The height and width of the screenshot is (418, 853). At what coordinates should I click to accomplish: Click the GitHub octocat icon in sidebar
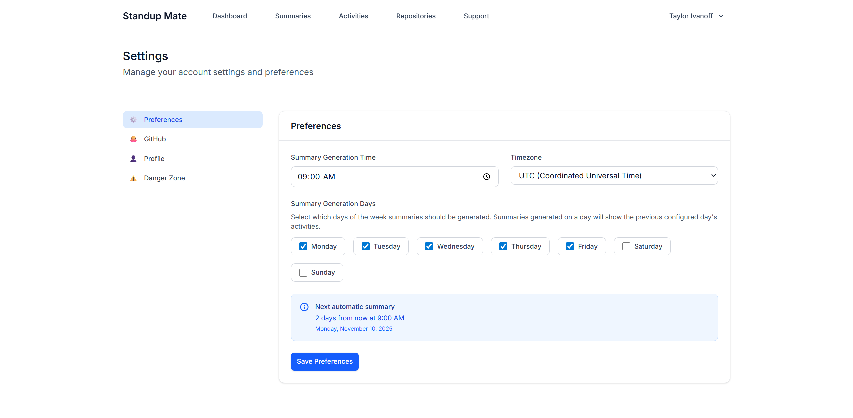(133, 139)
